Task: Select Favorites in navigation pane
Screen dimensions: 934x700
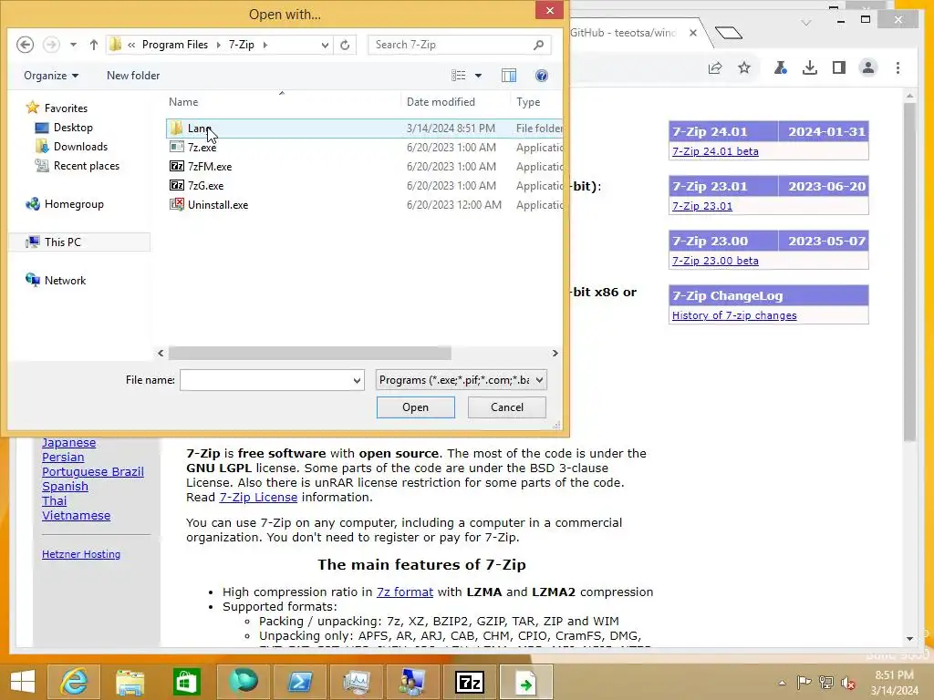Action: coord(66,108)
